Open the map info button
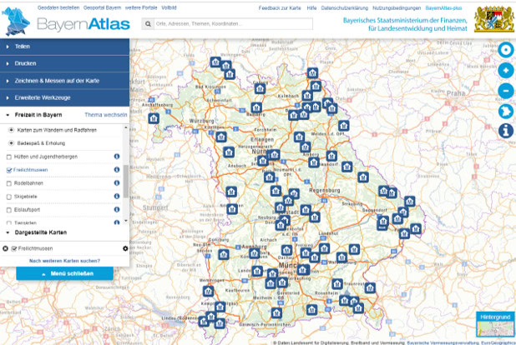This screenshot has height=345, width=516. (x=506, y=131)
